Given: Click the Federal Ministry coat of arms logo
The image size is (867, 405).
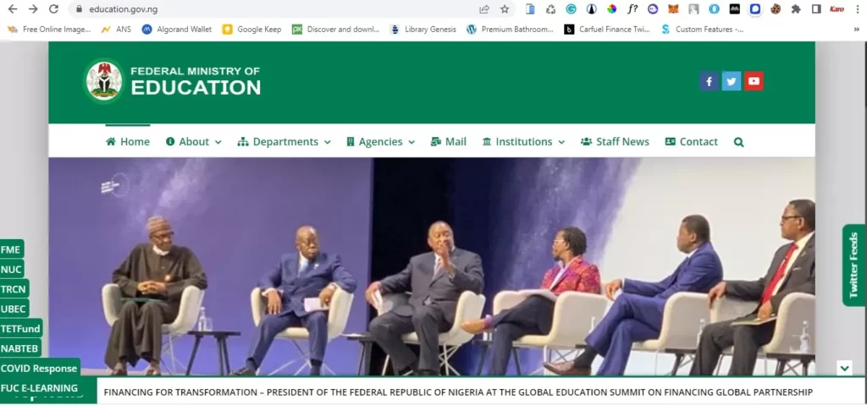Looking at the screenshot, I should pyautogui.click(x=103, y=80).
